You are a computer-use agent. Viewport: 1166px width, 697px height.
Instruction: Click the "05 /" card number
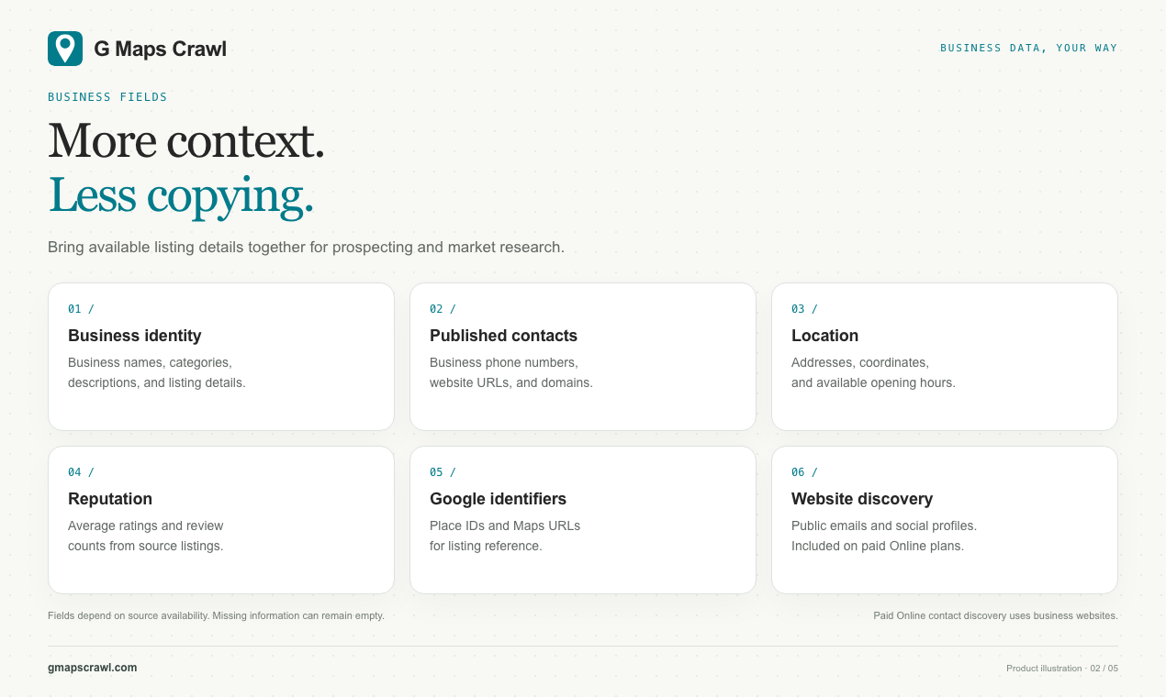[443, 472]
